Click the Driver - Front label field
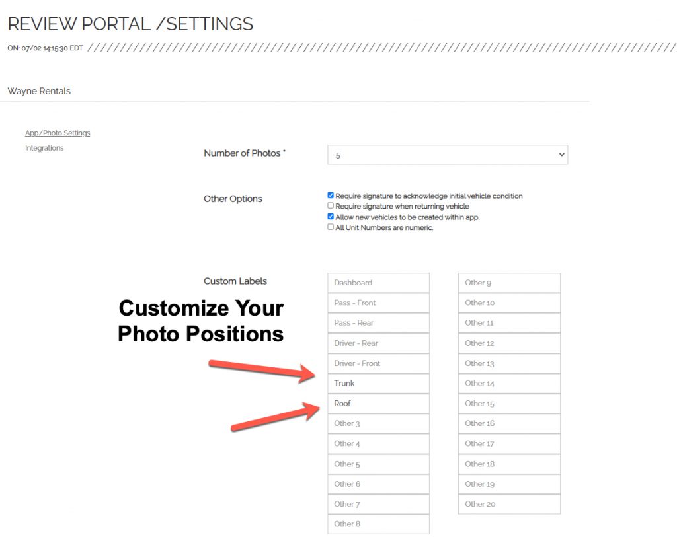677x537 pixels. [379, 363]
